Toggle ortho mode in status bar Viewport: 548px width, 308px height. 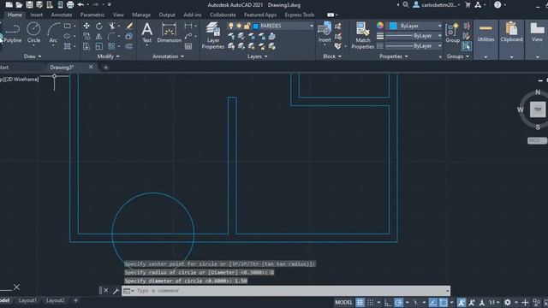[388, 302]
